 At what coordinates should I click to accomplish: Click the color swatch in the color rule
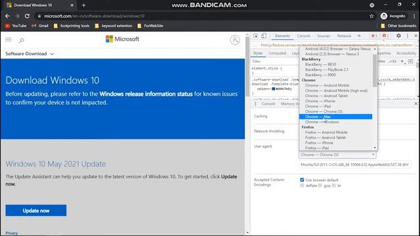pos(274,89)
